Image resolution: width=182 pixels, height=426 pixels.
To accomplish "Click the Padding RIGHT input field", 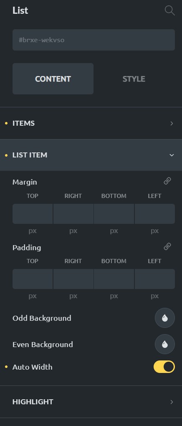I will (x=73, y=279).
